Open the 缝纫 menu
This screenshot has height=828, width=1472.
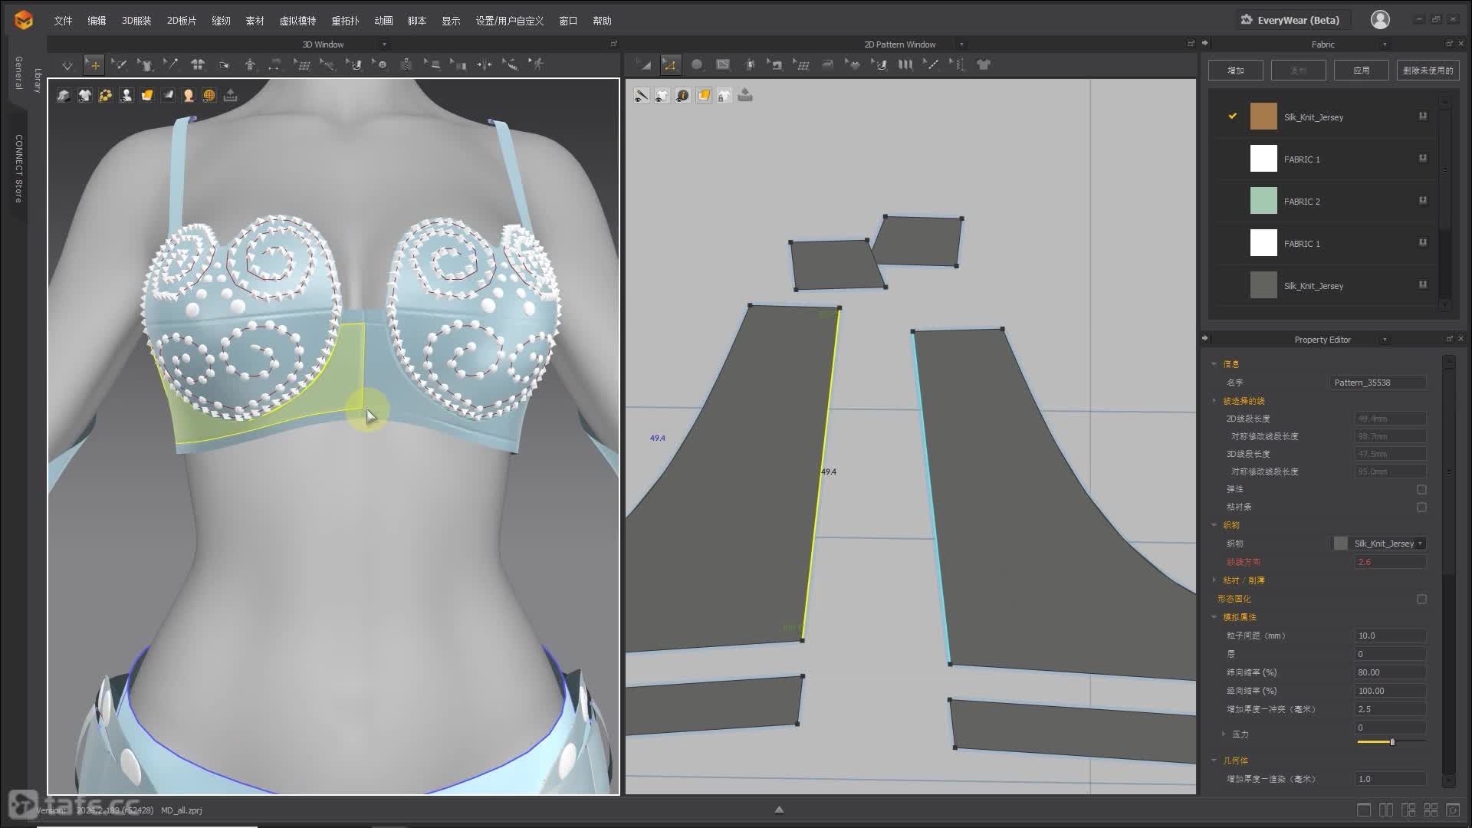[x=221, y=21]
